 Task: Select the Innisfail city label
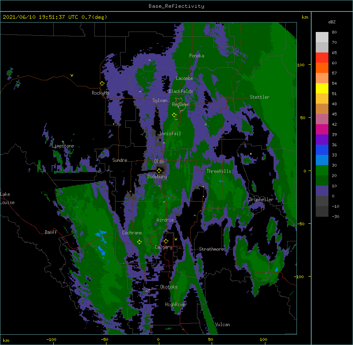tap(170, 134)
